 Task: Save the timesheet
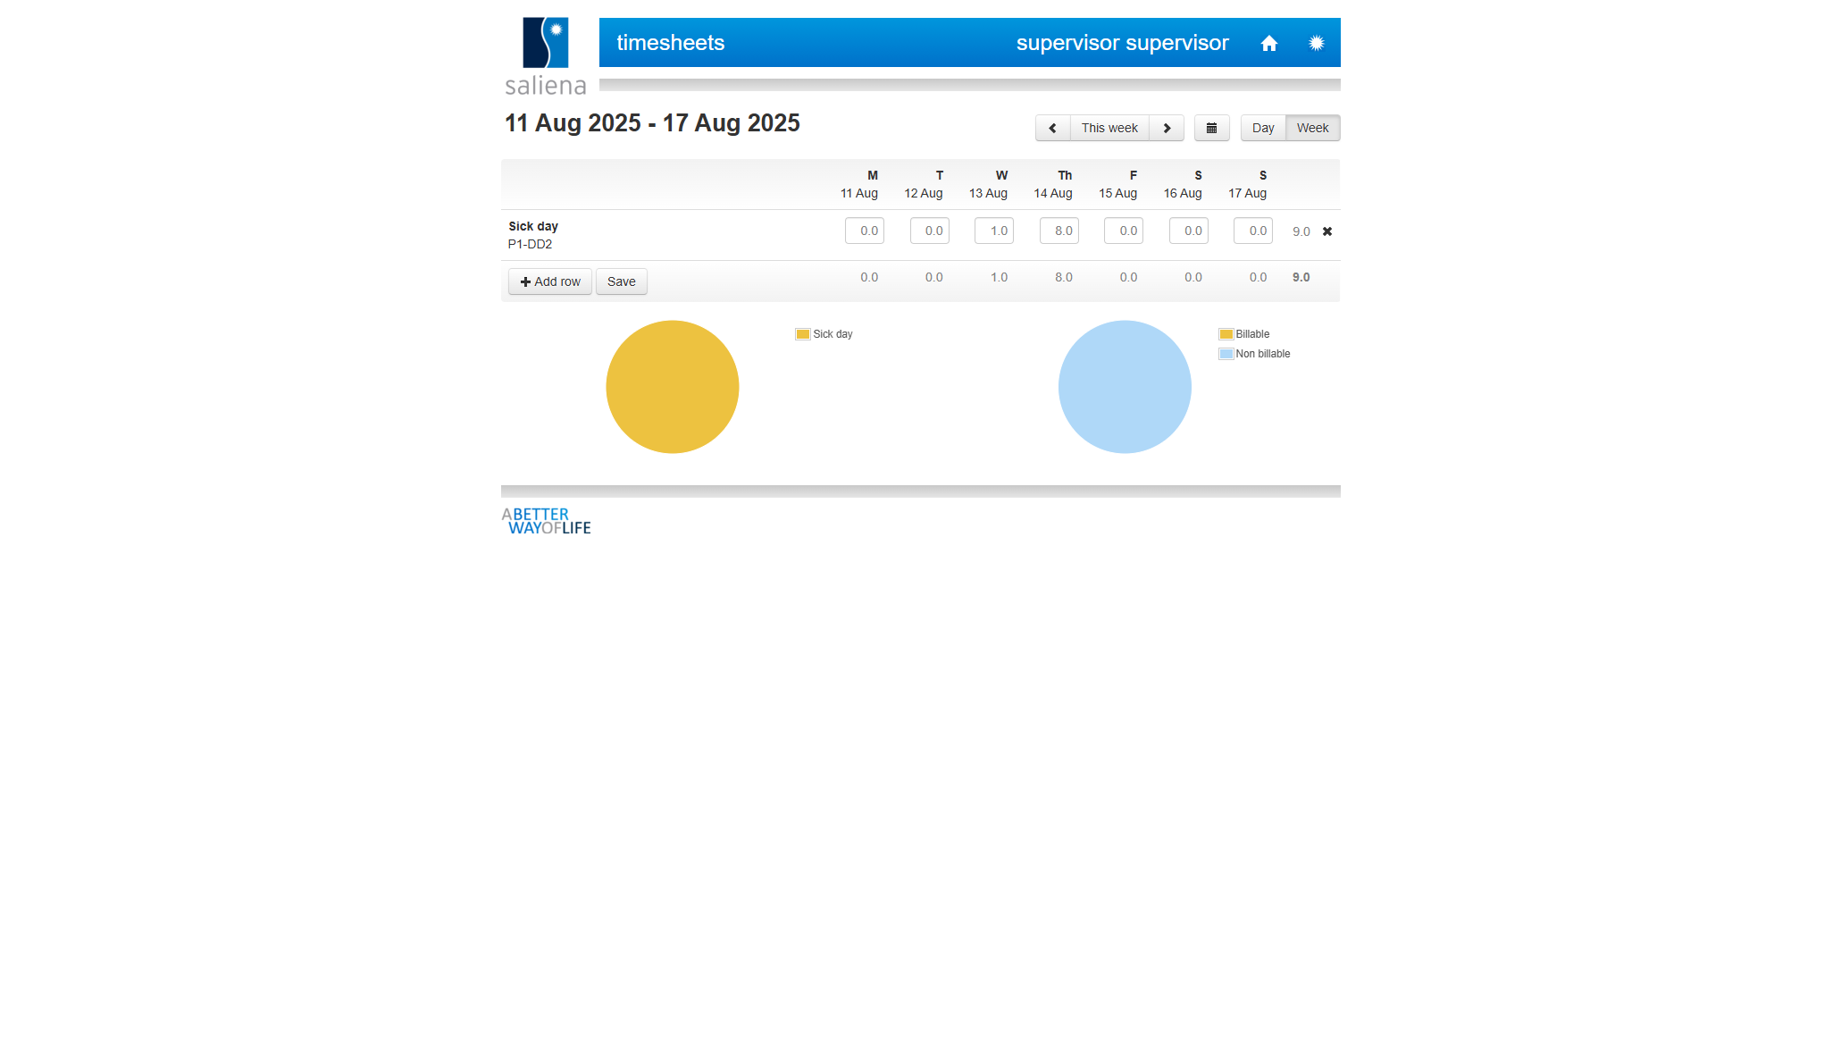pyautogui.click(x=621, y=281)
